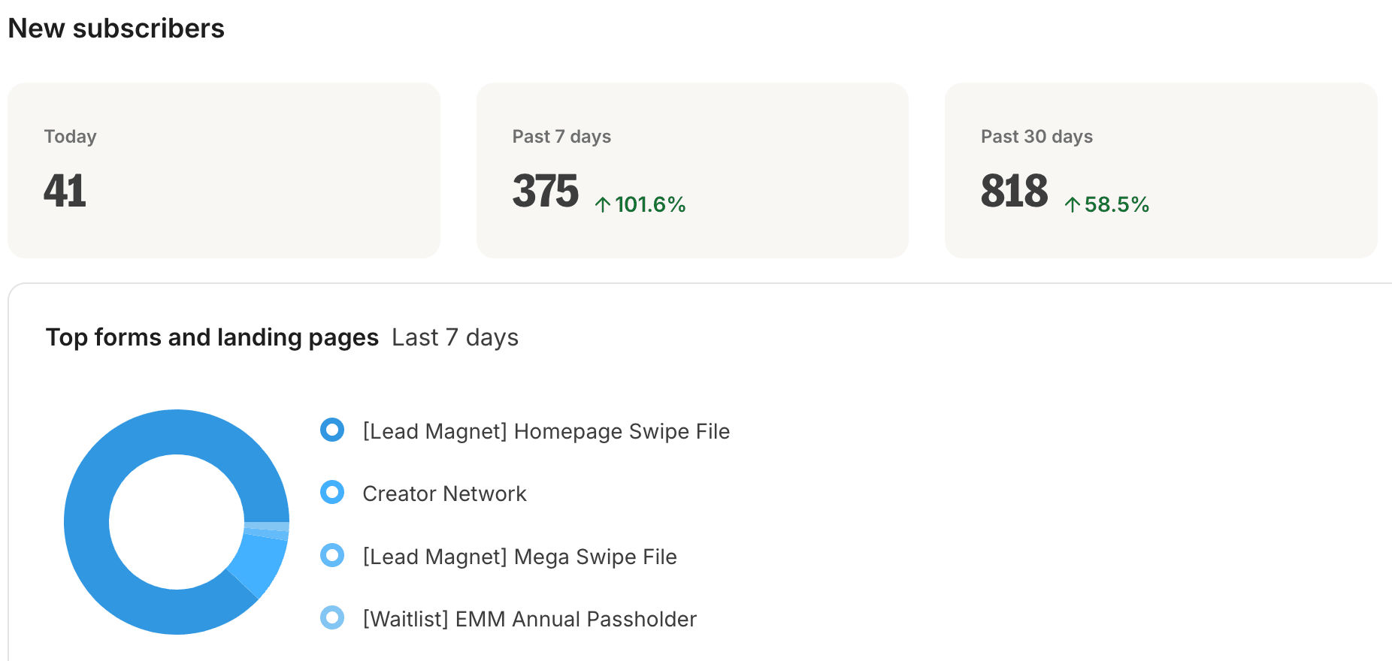Select the Past 30 days card

(x=1161, y=171)
